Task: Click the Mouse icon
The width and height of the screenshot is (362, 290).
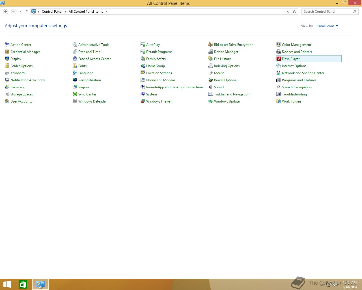Action: pyautogui.click(x=211, y=73)
